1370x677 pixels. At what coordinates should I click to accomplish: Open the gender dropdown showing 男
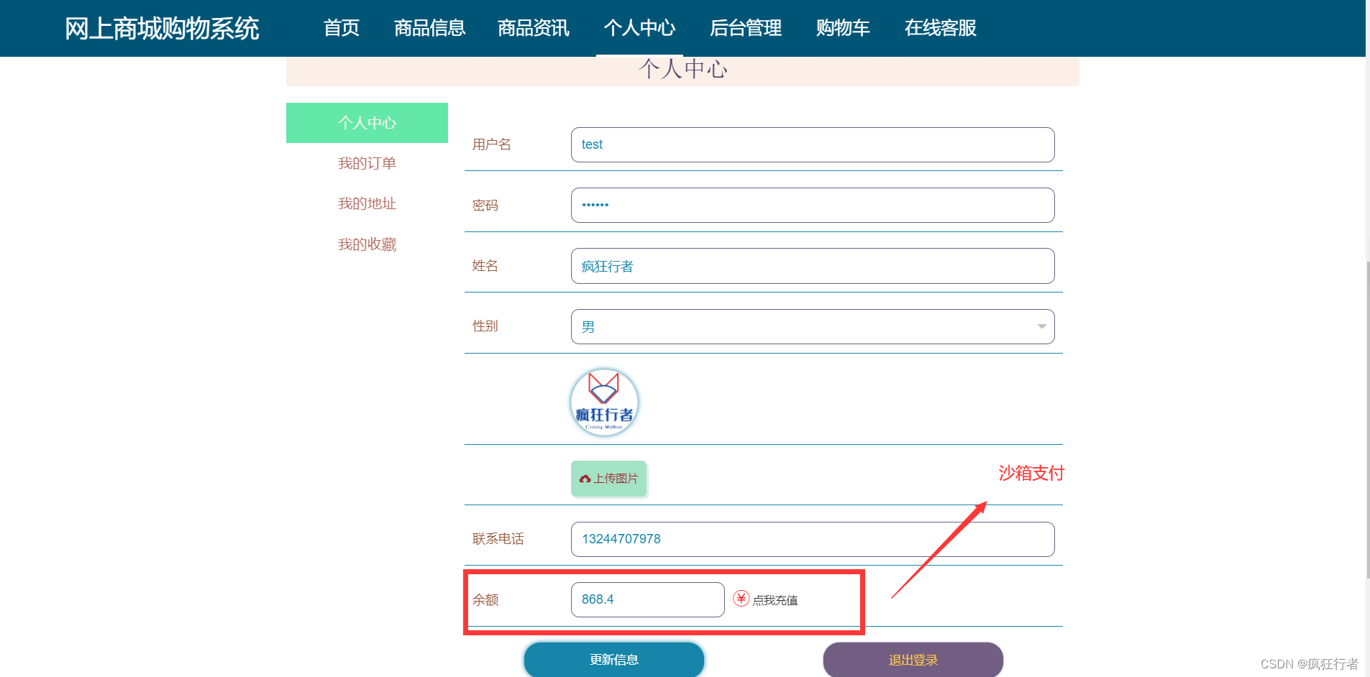(812, 326)
